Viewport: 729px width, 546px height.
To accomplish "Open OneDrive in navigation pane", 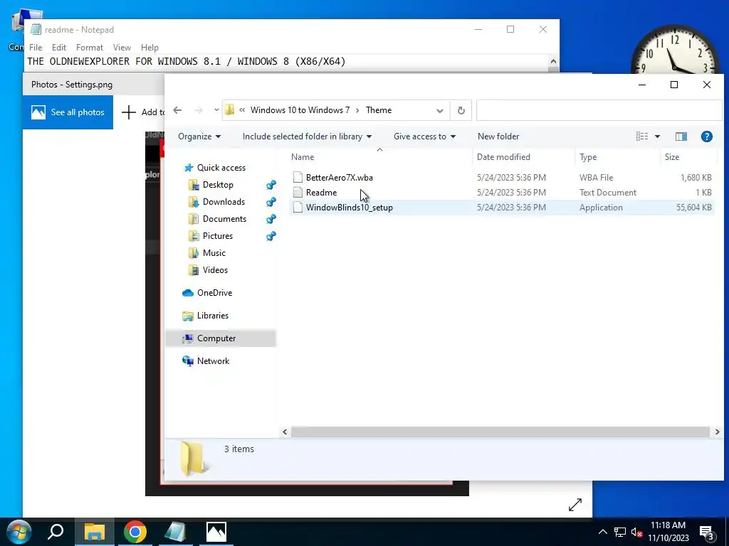I will point(214,292).
